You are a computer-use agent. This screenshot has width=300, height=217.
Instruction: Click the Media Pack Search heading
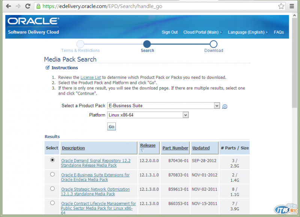pos(70,59)
